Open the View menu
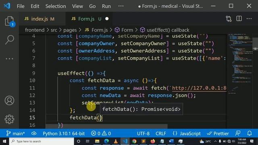 77,6
